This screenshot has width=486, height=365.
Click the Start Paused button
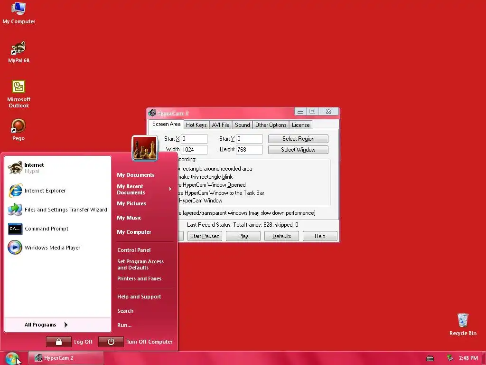click(x=205, y=236)
